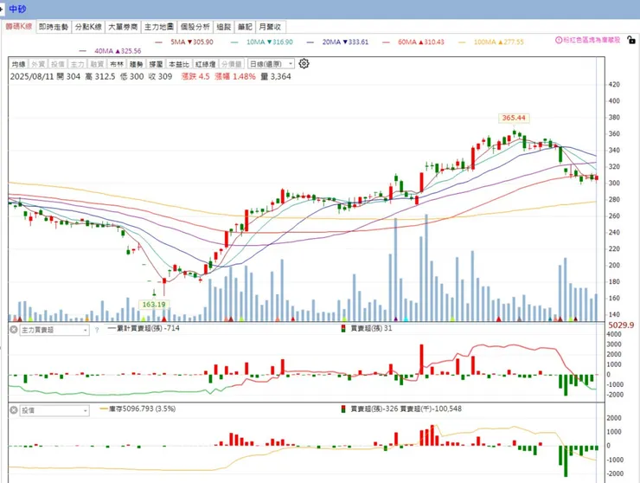
Task: Switch to the 個股分析 tab
Action: tap(195, 27)
